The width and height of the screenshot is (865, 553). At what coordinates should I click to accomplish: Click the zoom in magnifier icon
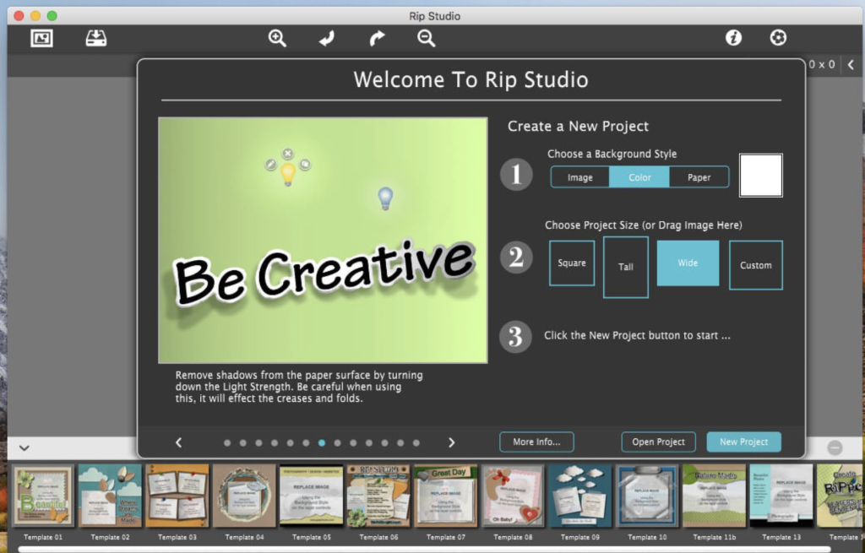277,38
